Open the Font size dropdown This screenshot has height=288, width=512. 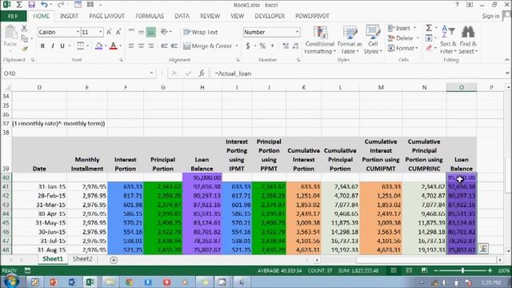(100, 32)
